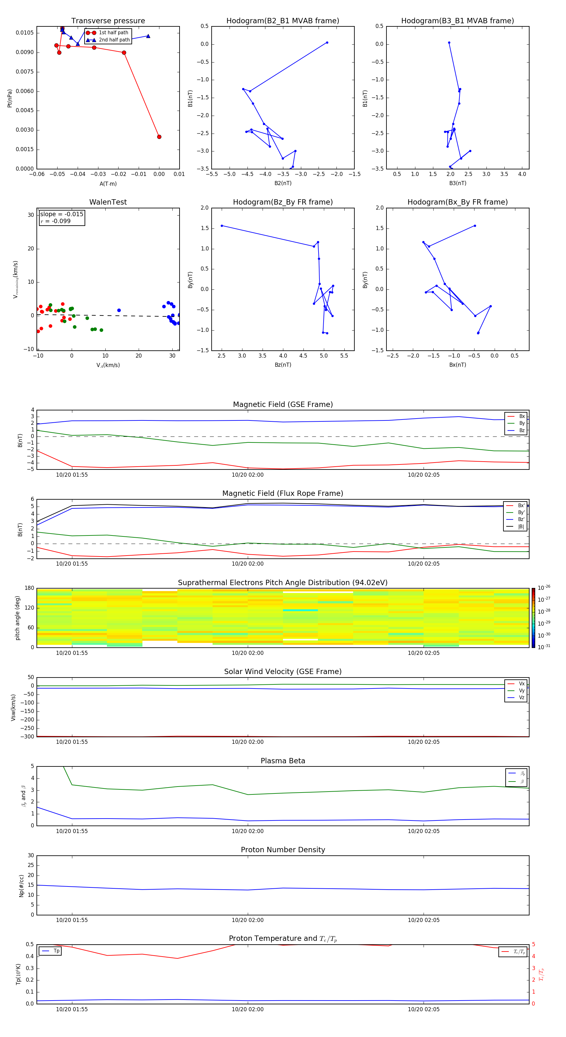Viewport: 566px width, 1037px height.
Task: Click the 'Magnetic Field (Flux Rope Frame)' title
Action: click(283, 494)
